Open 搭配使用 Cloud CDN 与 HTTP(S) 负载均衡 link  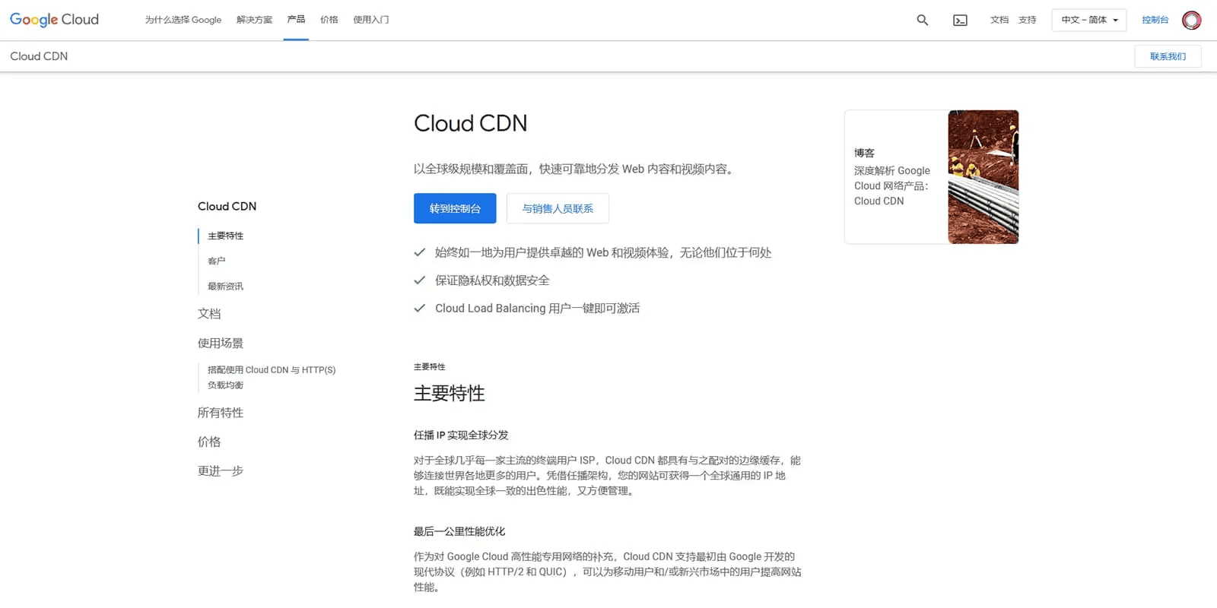(272, 377)
